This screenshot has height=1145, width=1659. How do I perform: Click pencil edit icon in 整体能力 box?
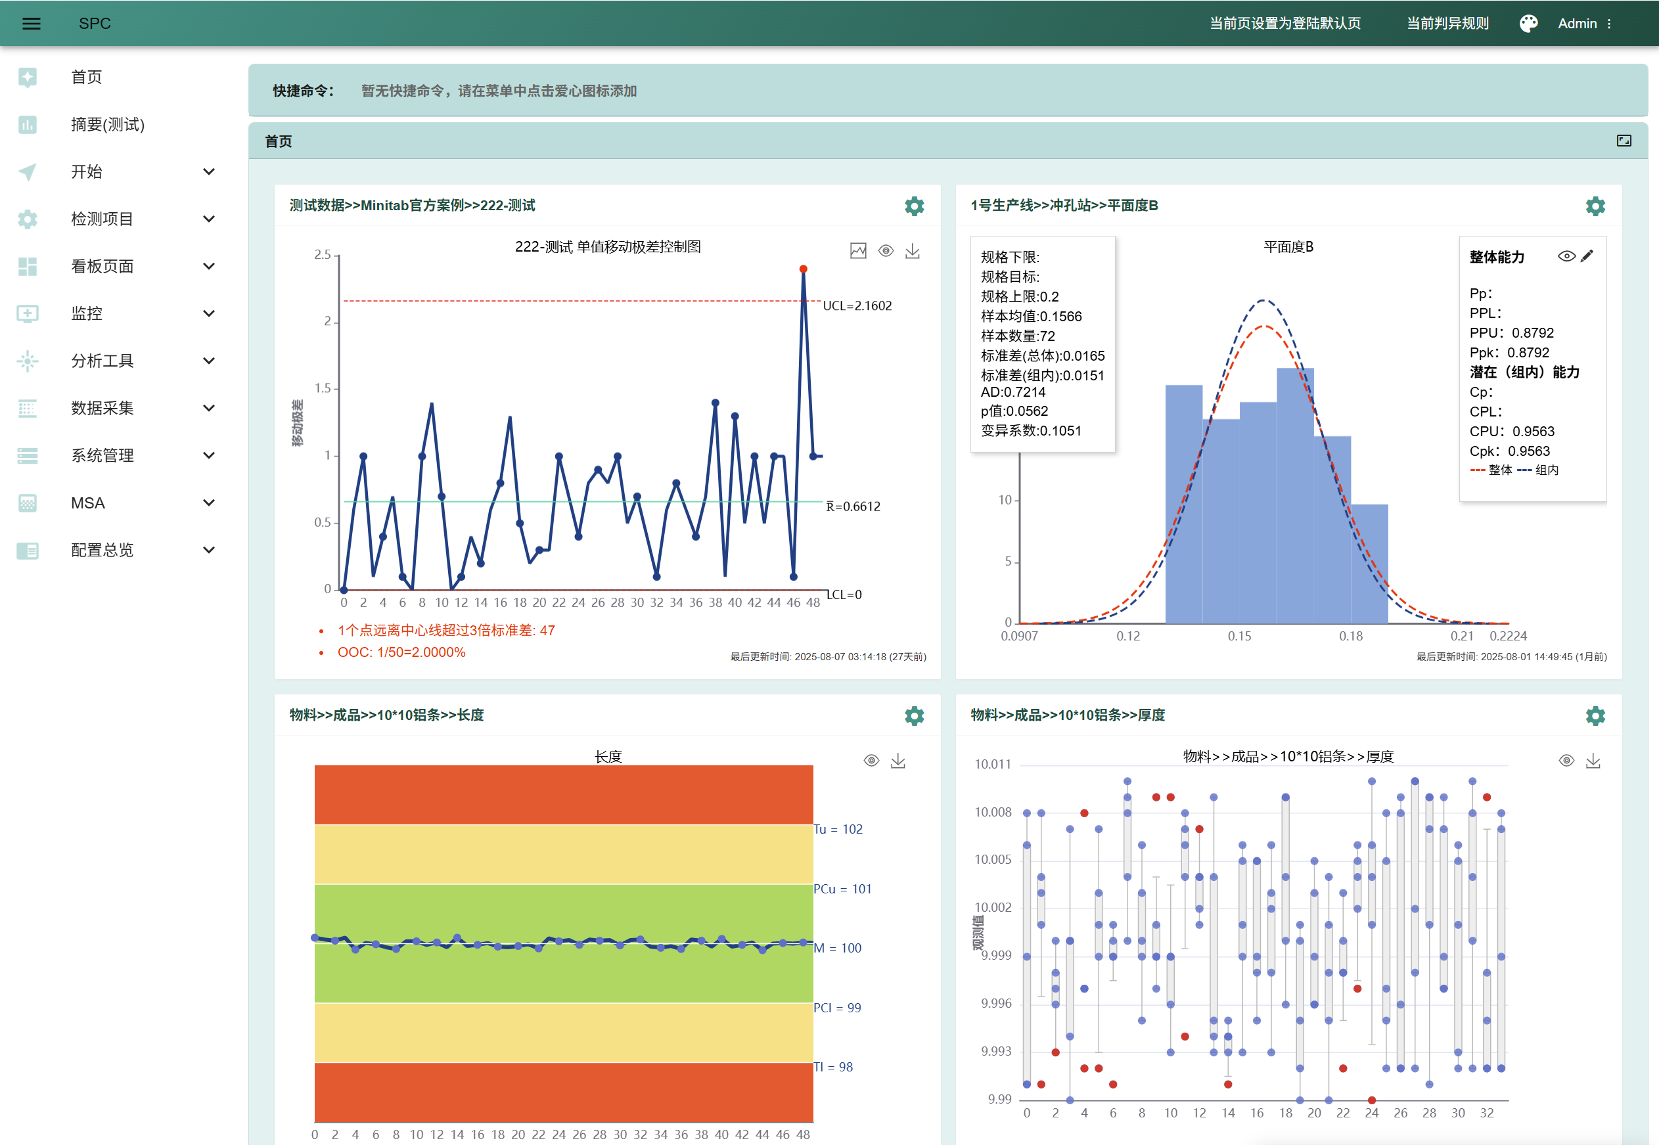tap(1587, 256)
